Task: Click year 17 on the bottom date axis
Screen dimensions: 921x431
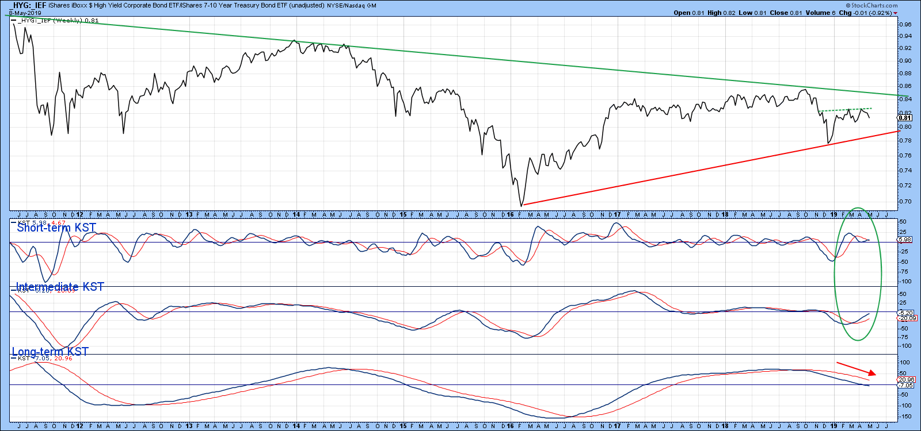Action: [x=617, y=426]
